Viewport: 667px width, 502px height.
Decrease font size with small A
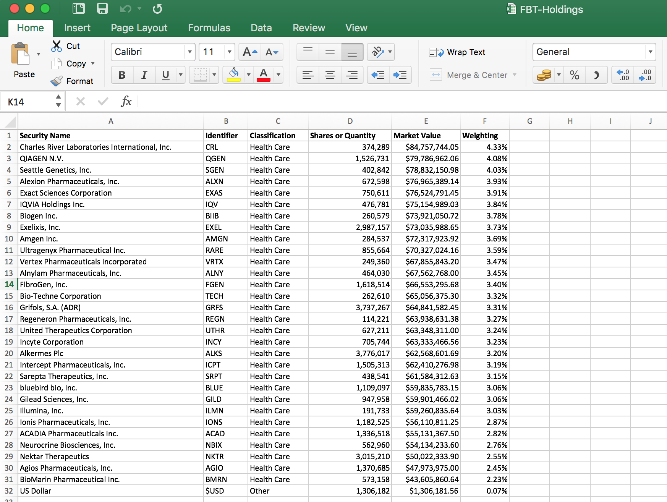click(272, 52)
